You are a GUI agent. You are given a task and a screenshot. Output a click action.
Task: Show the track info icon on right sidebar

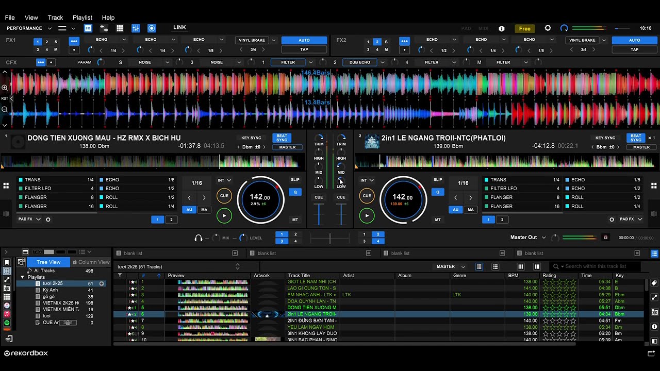click(x=654, y=327)
